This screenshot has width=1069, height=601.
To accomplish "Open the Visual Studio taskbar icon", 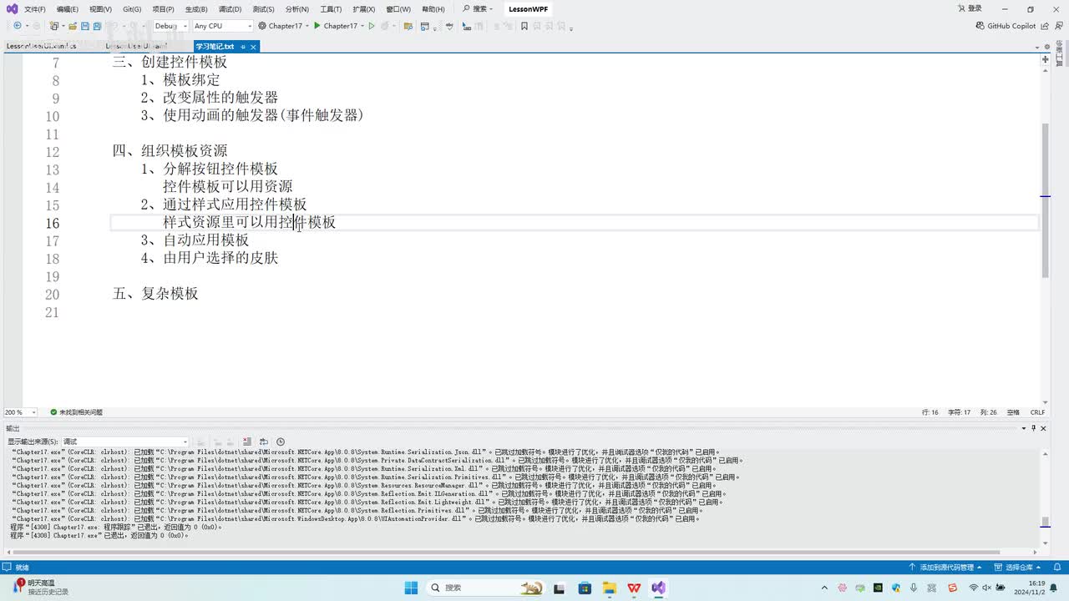I will (659, 588).
